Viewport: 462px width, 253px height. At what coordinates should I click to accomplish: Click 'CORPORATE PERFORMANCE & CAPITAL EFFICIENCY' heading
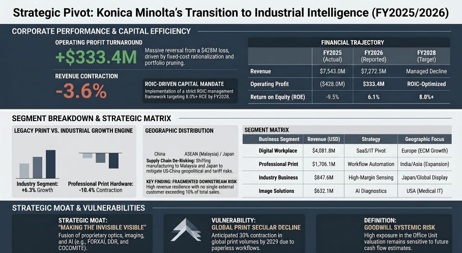(101, 31)
